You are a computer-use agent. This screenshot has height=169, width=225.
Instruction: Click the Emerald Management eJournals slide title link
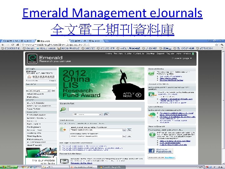pos(112,13)
